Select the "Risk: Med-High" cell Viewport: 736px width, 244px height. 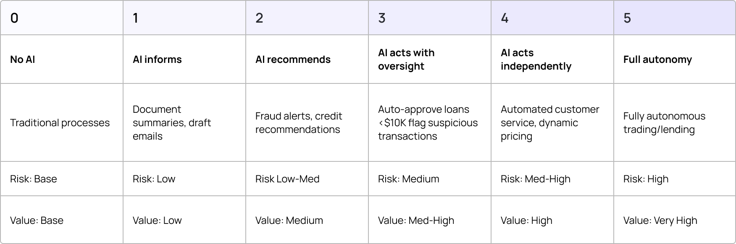(535, 179)
